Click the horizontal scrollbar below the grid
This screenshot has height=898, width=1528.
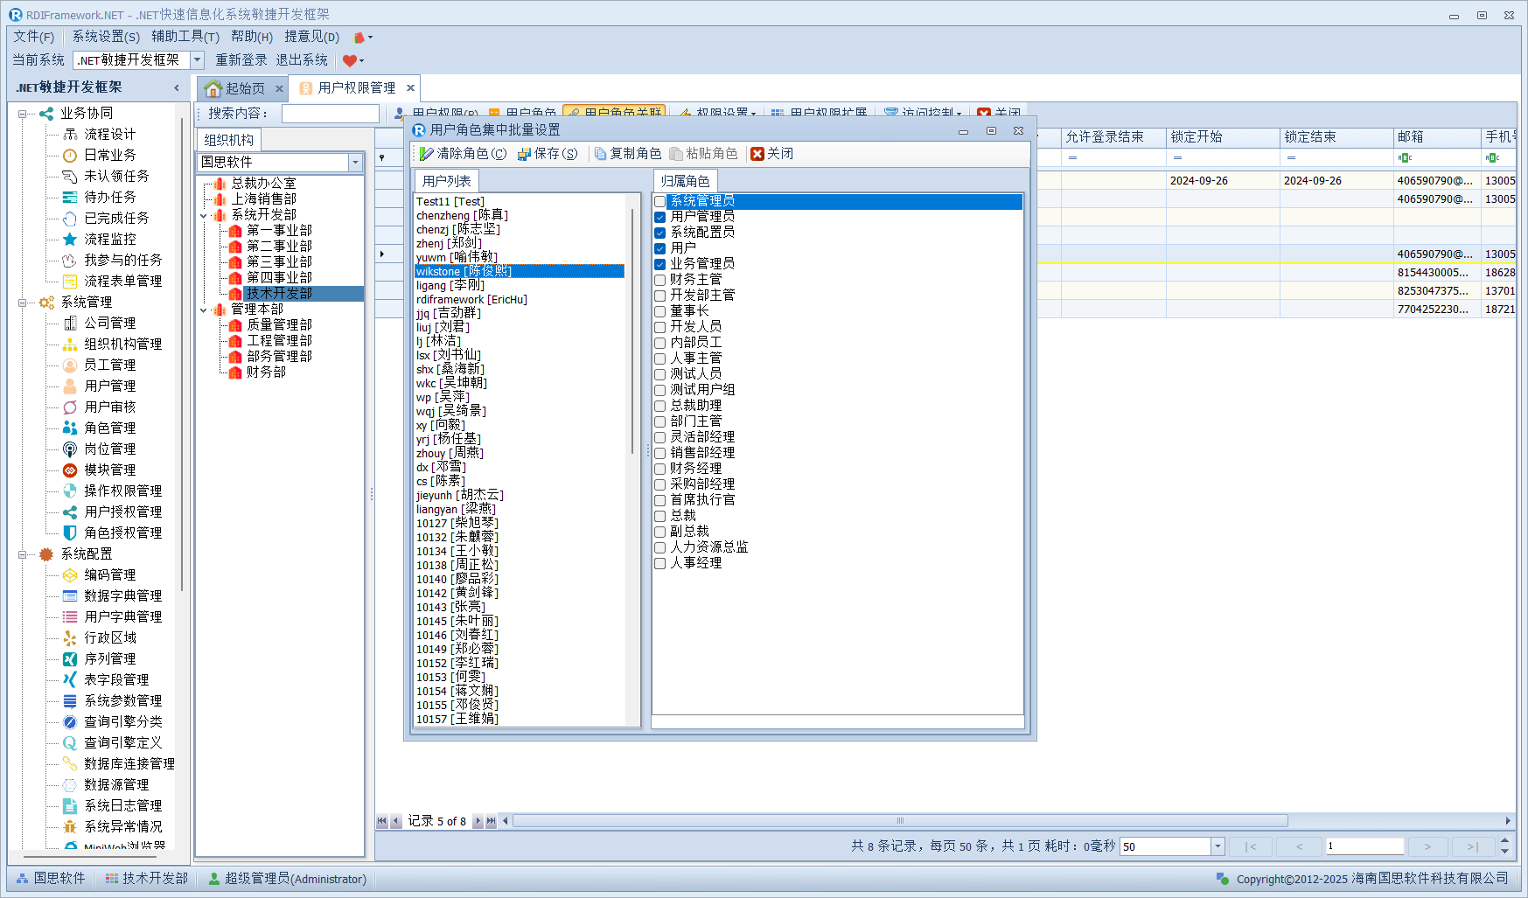click(x=899, y=821)
